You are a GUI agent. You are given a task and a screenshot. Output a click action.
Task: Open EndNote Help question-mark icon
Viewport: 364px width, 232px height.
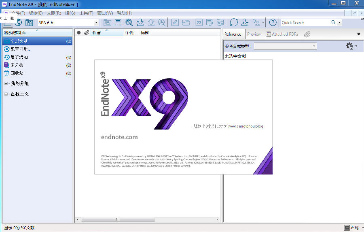273,23
